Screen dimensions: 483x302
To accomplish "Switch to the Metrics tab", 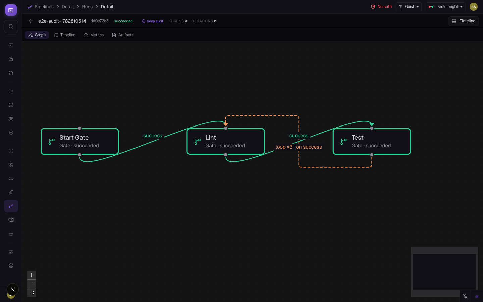I will coord(94,35).
